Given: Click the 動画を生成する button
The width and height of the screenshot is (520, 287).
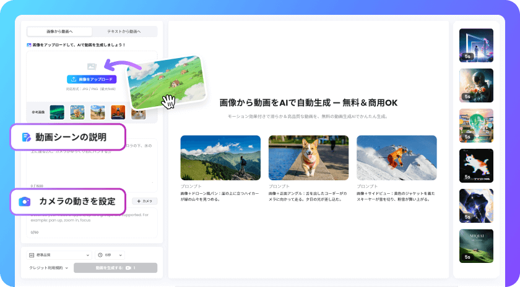Looking at the screenshot, I should click(115, 268).
